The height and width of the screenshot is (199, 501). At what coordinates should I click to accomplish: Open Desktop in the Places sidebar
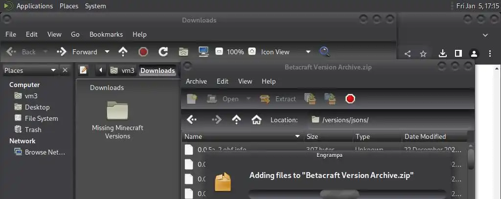pos(32,107)
